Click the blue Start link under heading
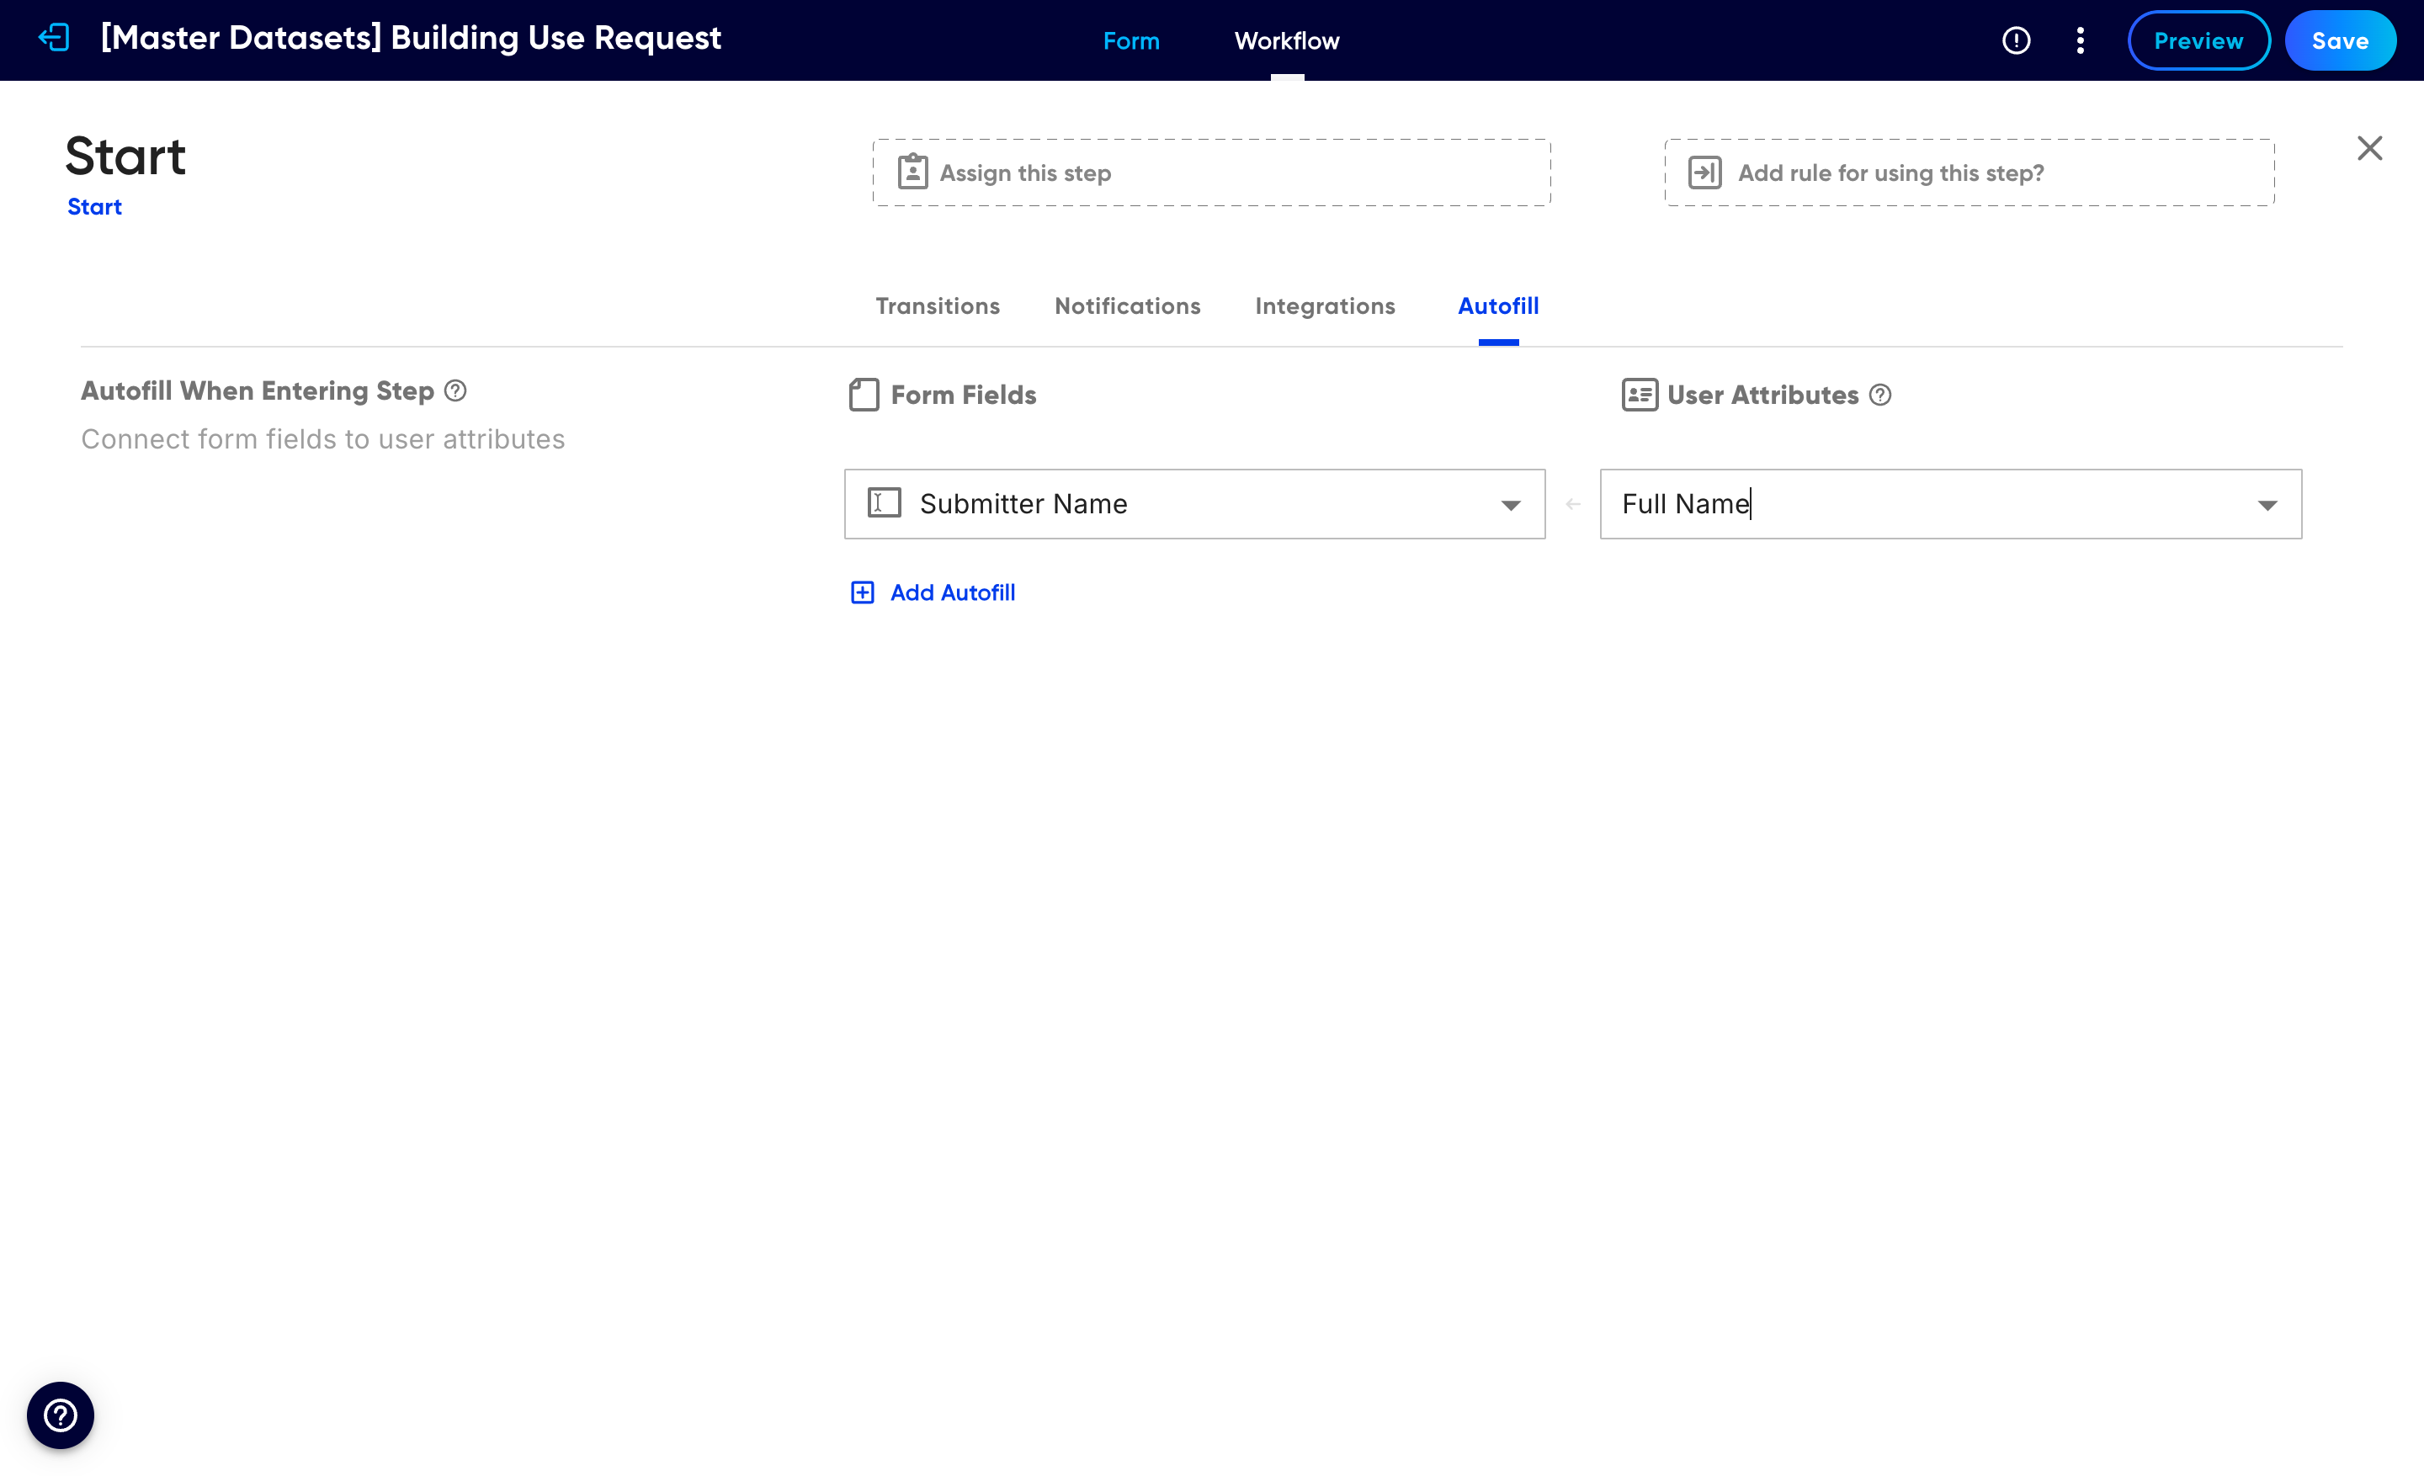Image resolution: width=2424 pixels, height=1476 pixels. (94, 206)
